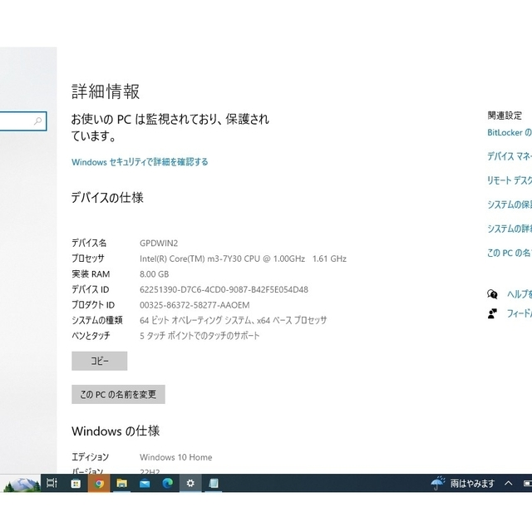Screen dimensions: 532x532
Task: Click the コピー button under device specs
Action: pos(100,361)
